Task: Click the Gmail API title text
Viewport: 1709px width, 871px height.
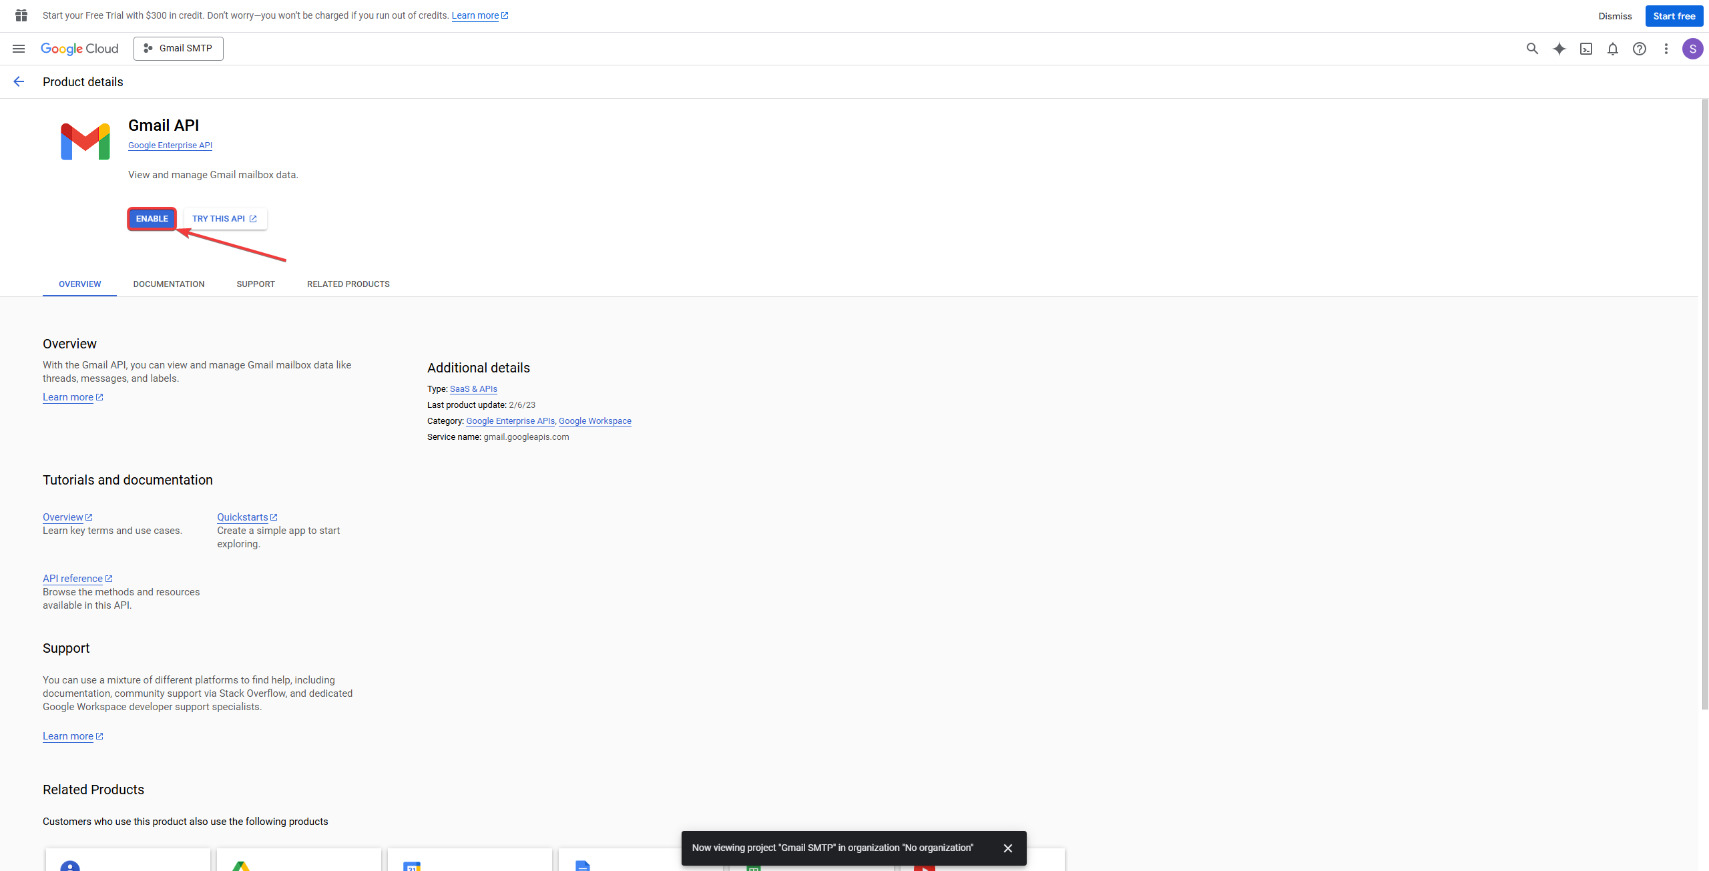Action: pyautogui.click(x=164, y=125)
